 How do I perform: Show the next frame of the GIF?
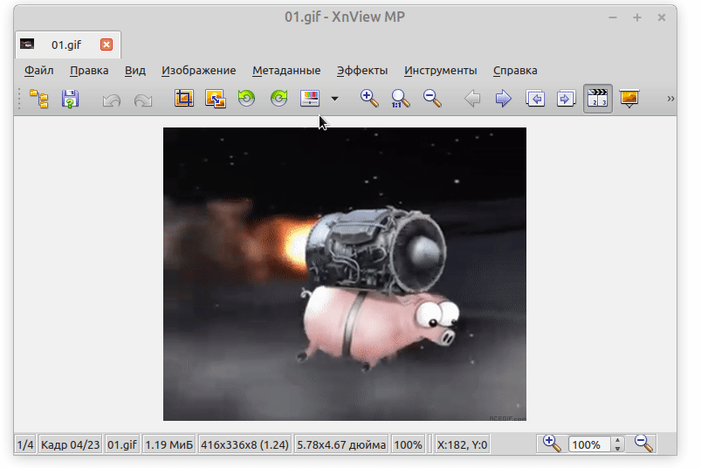(x=566, y=99)
